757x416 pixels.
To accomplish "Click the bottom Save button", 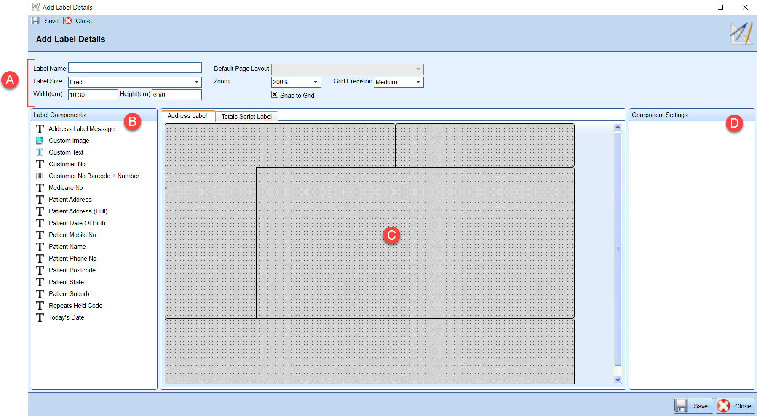I will [693, 406].
